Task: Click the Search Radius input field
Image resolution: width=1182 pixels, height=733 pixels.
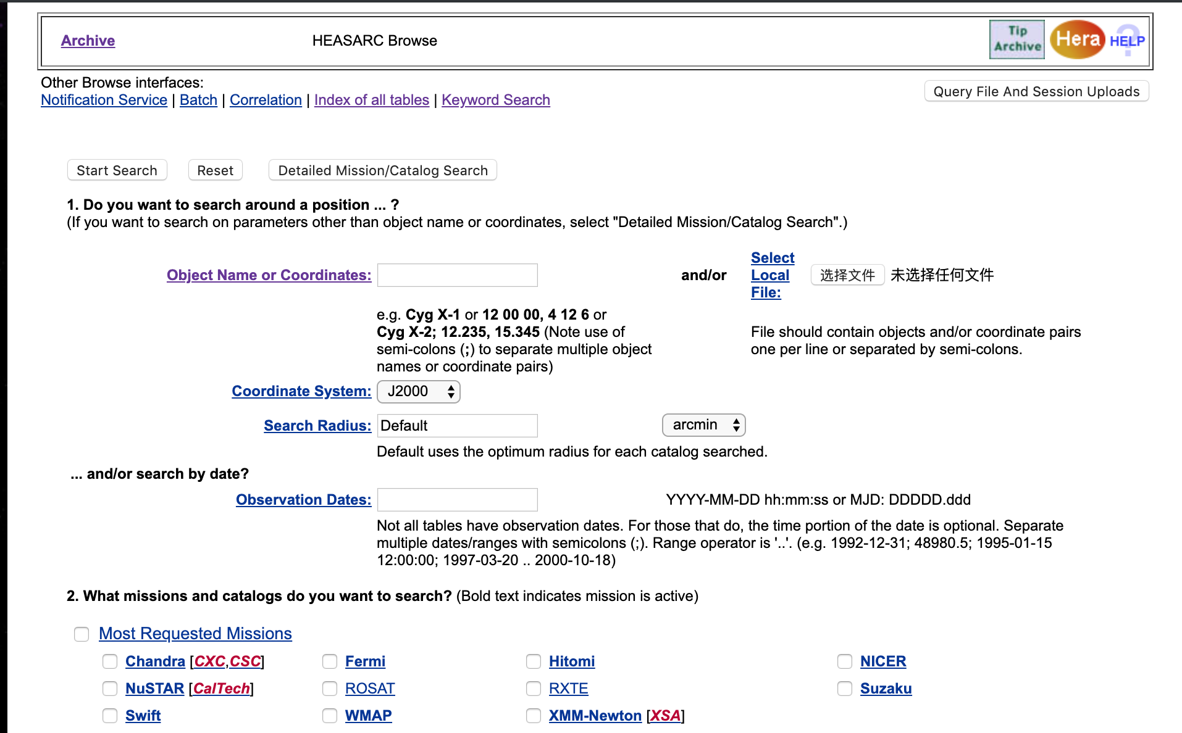Action: (x=458, y=426)
